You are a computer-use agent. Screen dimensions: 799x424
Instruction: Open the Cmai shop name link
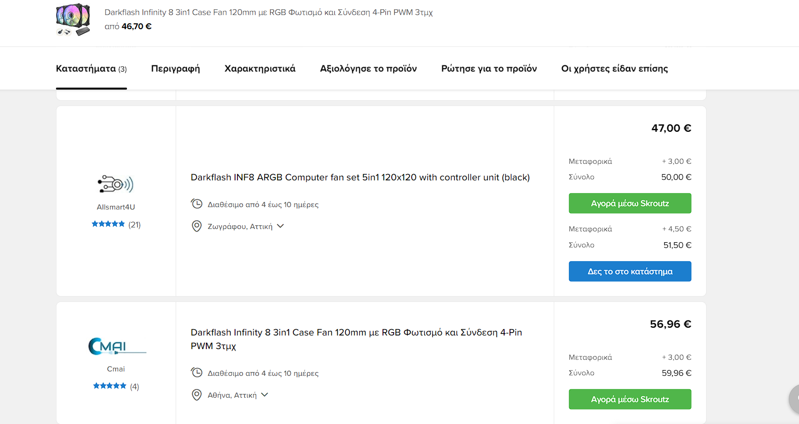[116, 369]
